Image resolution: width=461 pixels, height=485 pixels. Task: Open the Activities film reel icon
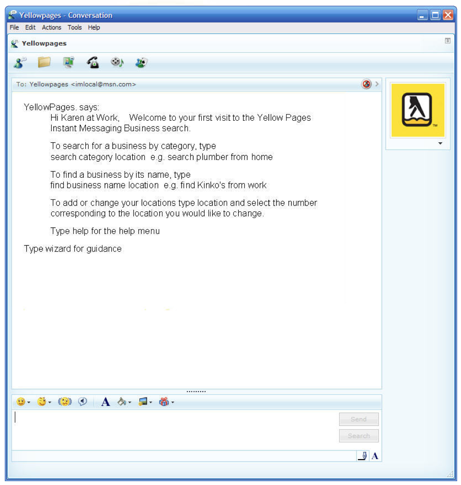[117, 62]
